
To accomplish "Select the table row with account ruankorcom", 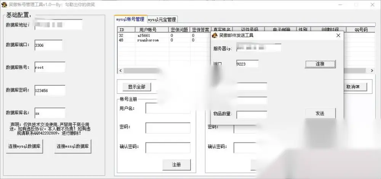I will (x=164, y=40).
